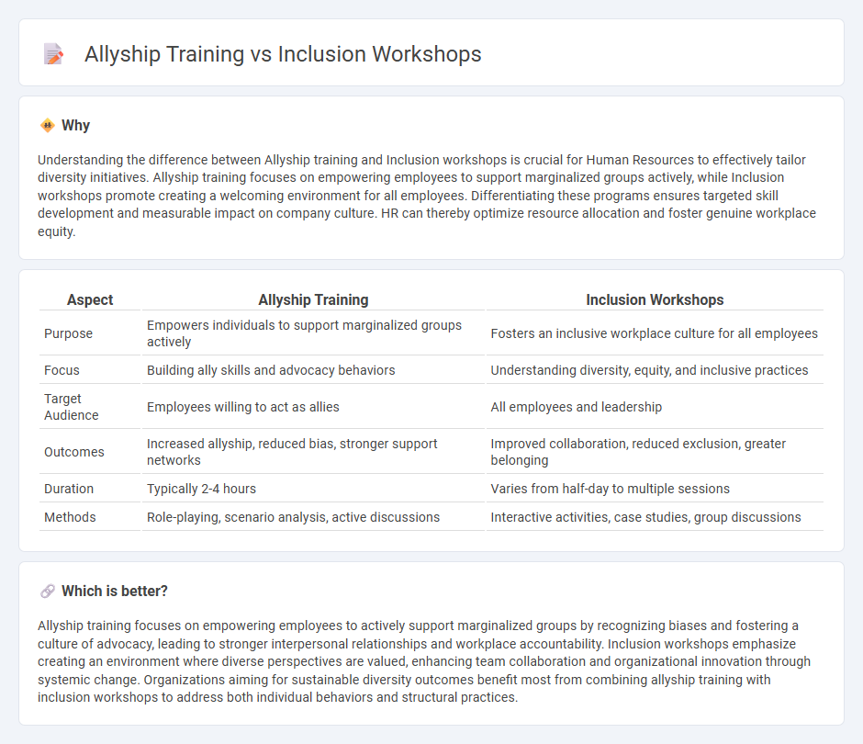Click the 'Aspect' column header
The height and width of the screenshot is (744, 863).
90,299
